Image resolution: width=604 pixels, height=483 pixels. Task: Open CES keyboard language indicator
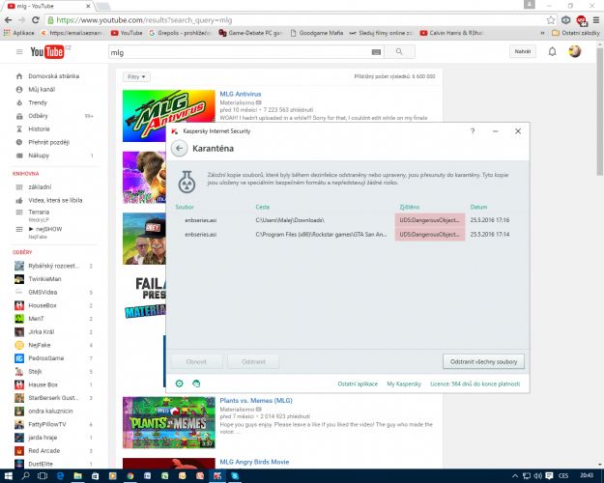562,476
